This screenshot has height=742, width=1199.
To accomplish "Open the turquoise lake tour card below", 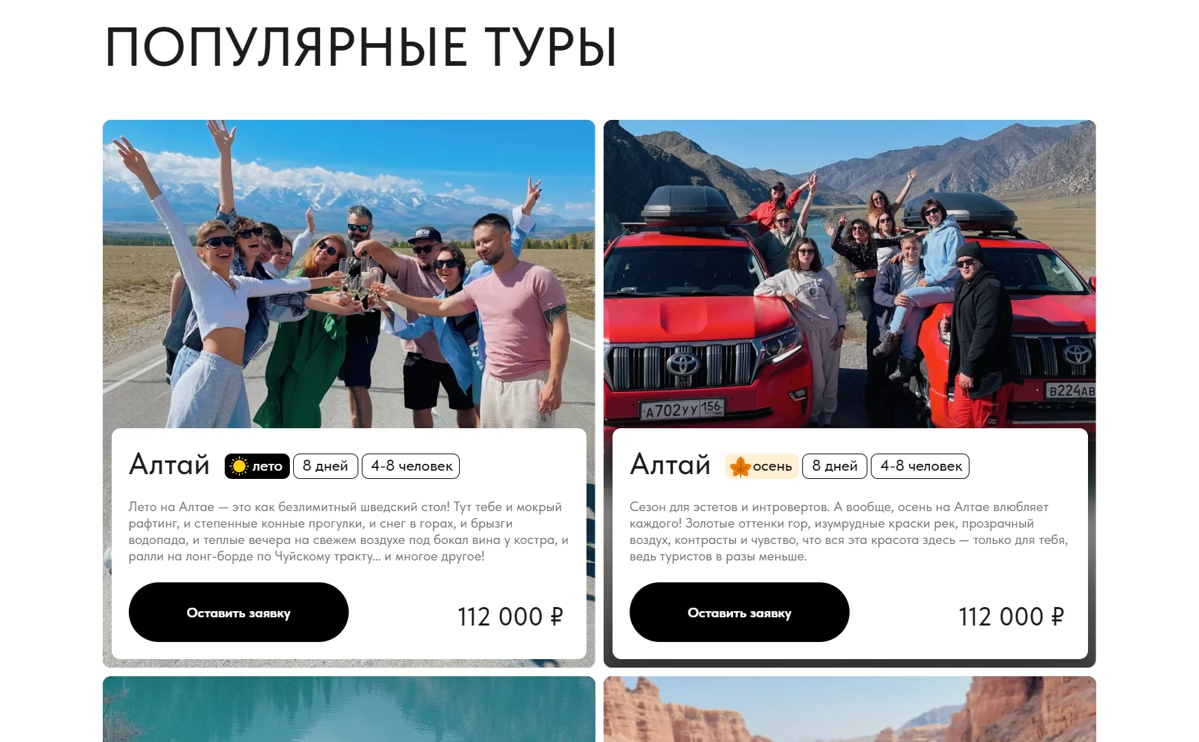I will coord(349,709).
